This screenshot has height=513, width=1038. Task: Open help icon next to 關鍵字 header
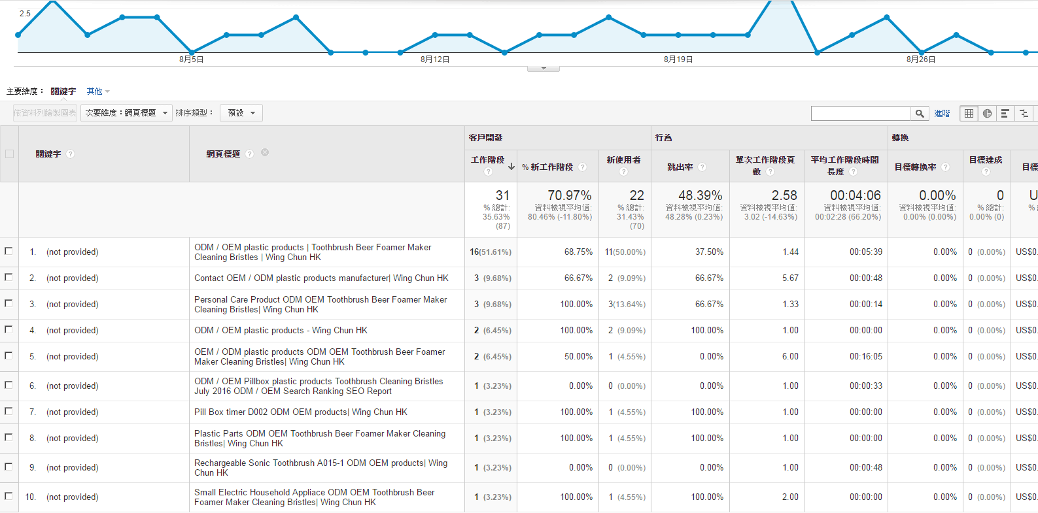click(71, 154)
